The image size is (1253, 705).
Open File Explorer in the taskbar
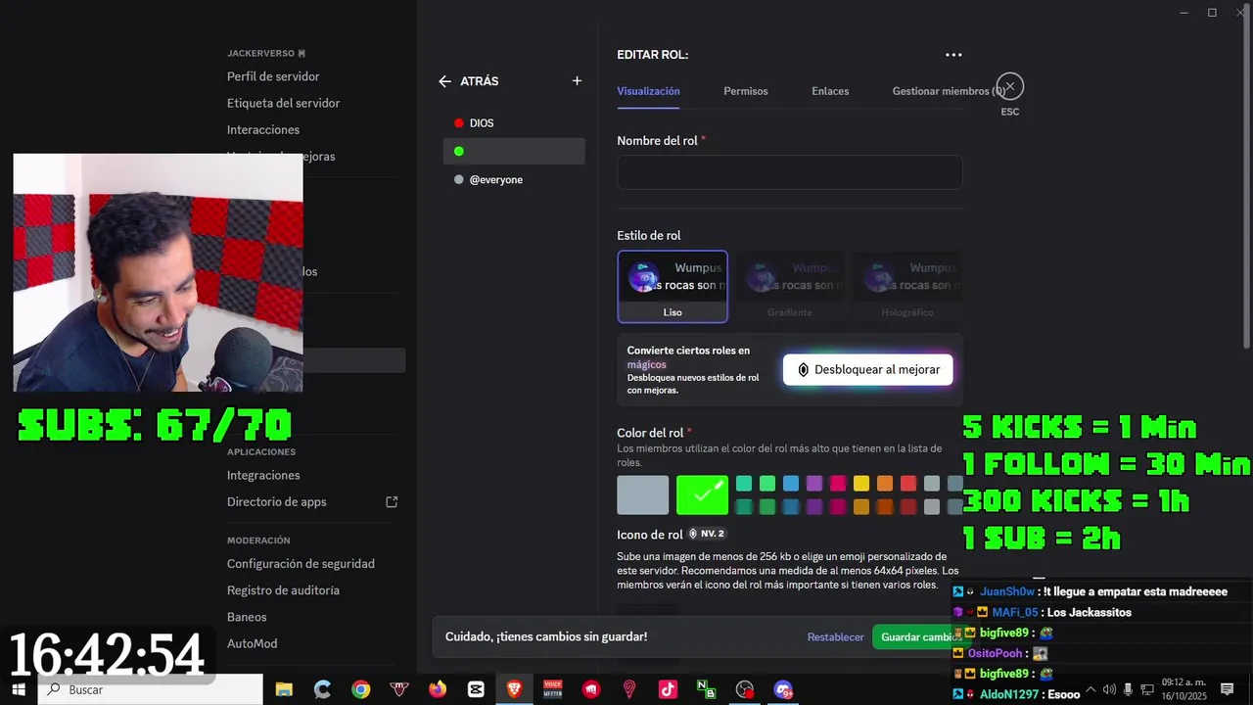[x=284, y=689]
